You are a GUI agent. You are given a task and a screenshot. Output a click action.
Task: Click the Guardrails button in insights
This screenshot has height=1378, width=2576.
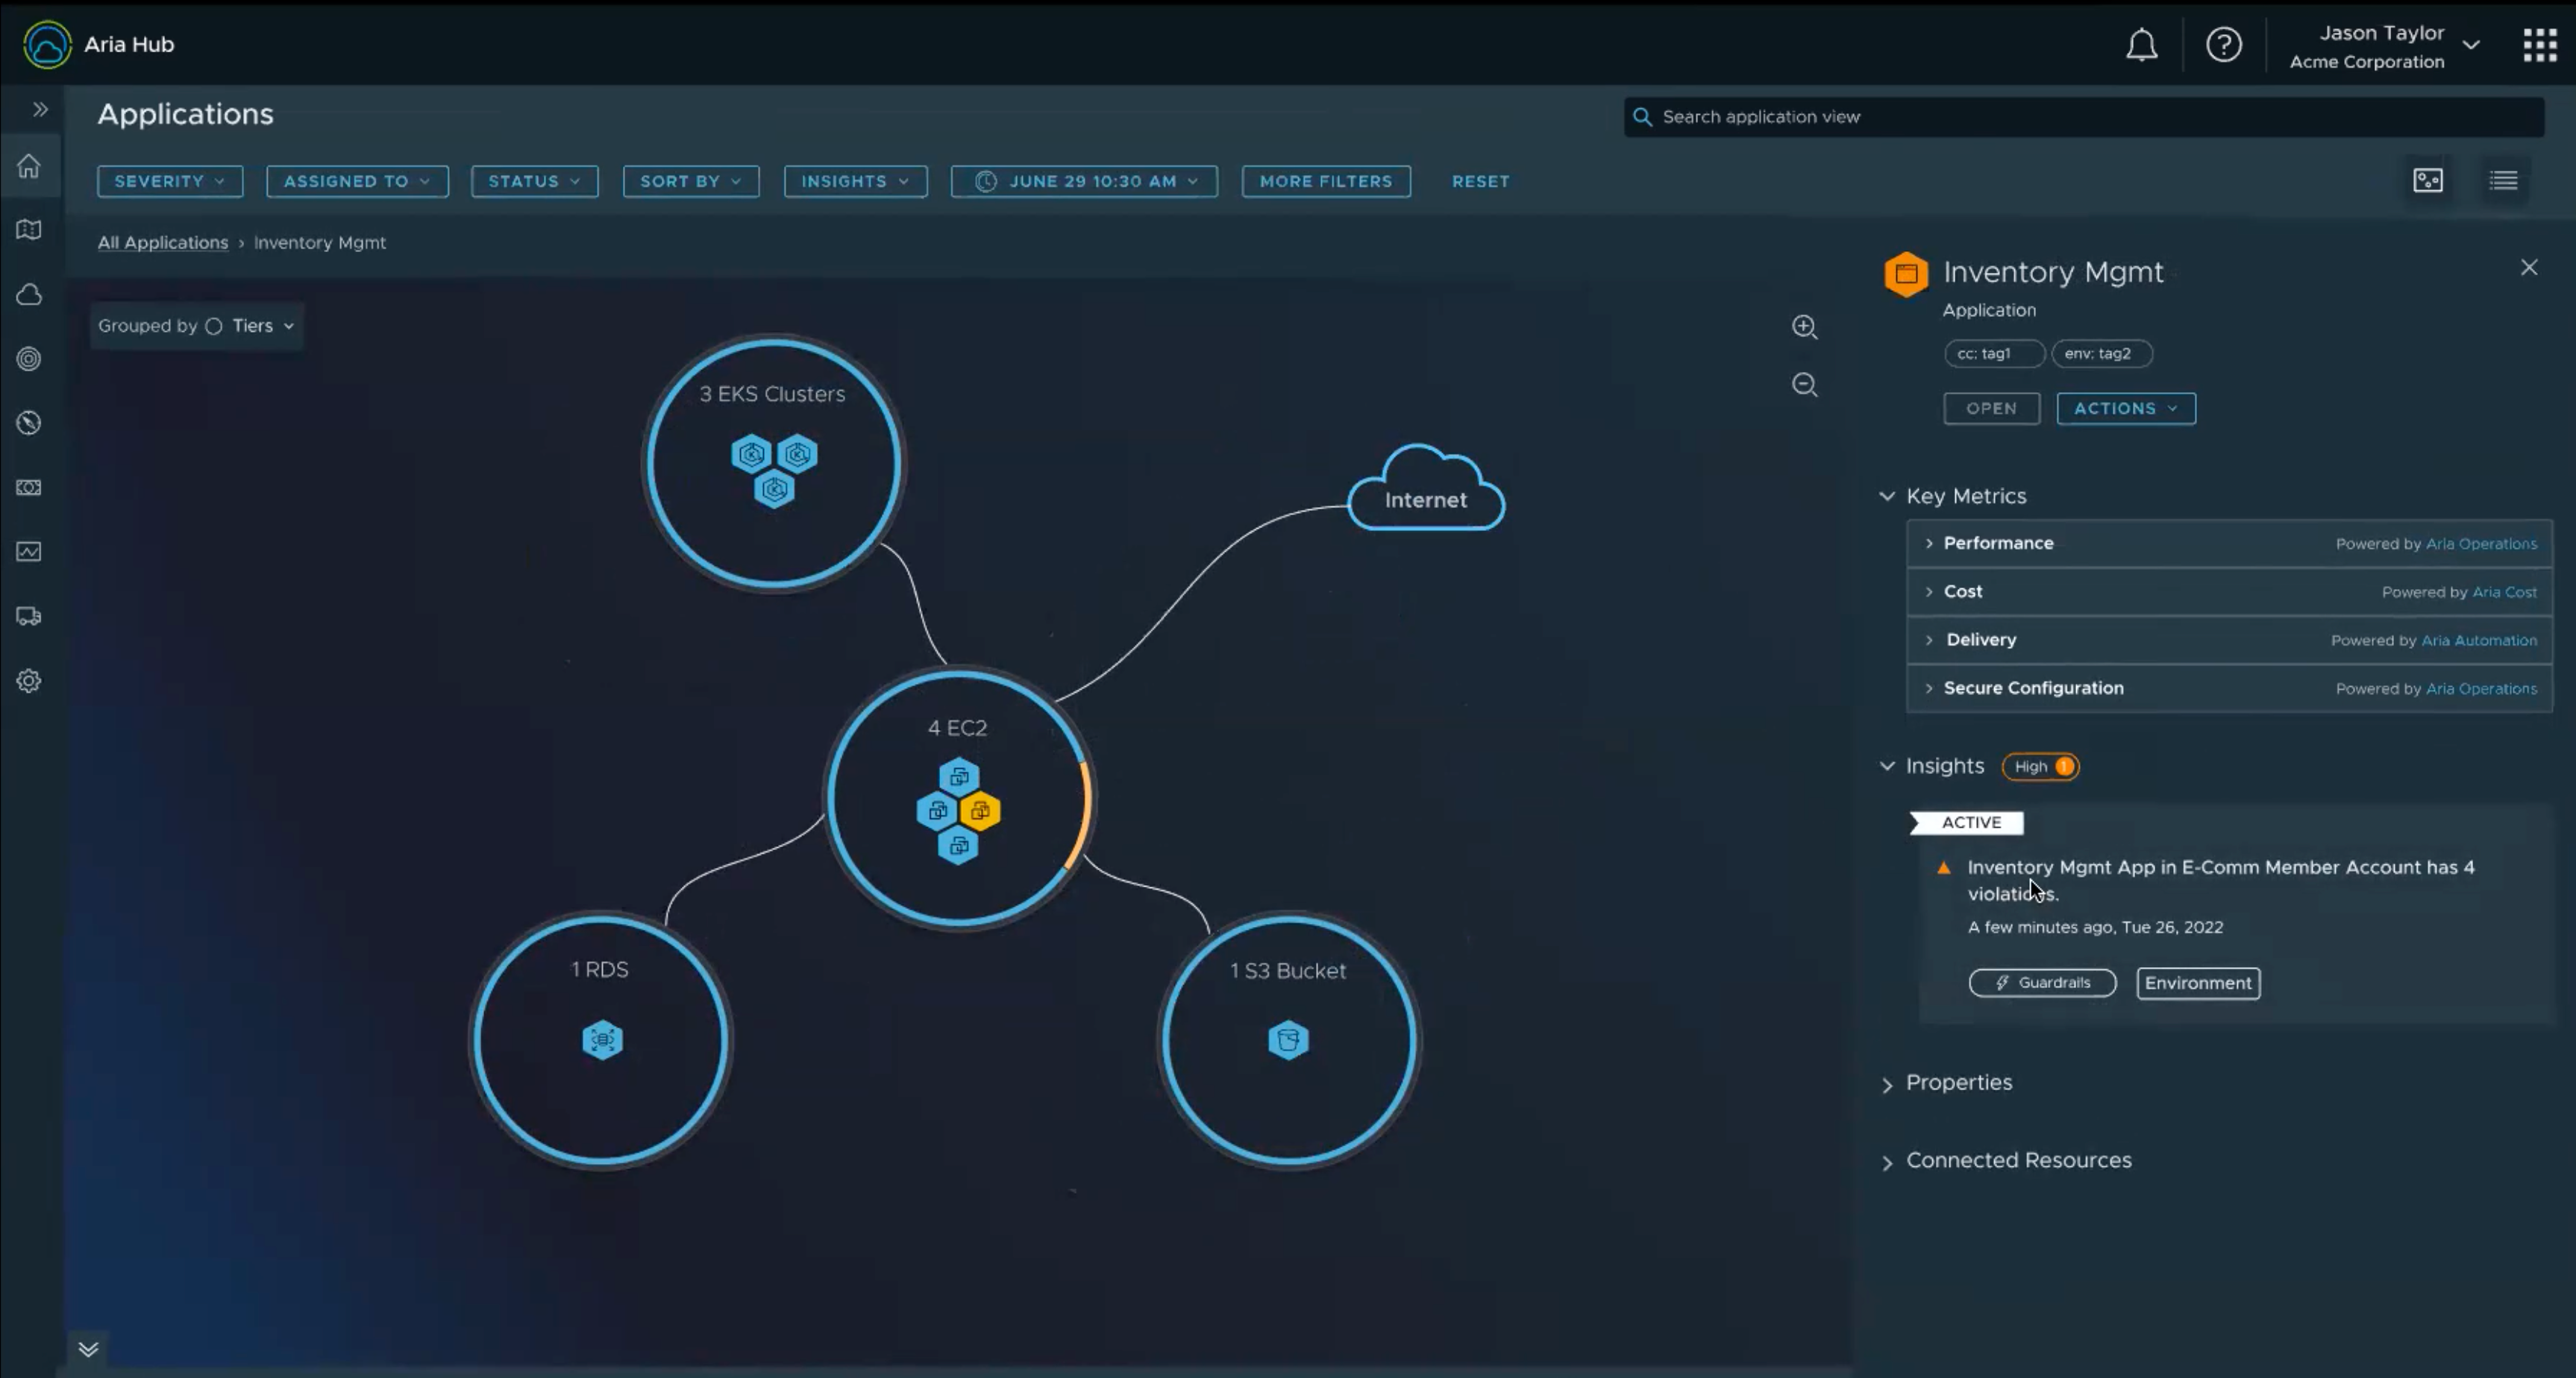pyautogui.click(x=2043, y=983)
